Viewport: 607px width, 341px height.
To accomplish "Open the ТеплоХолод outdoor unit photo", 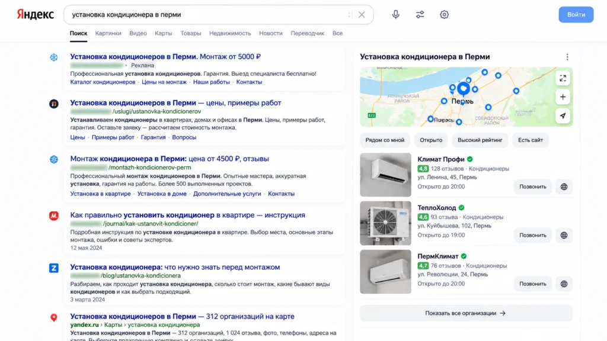I will 385,223.
